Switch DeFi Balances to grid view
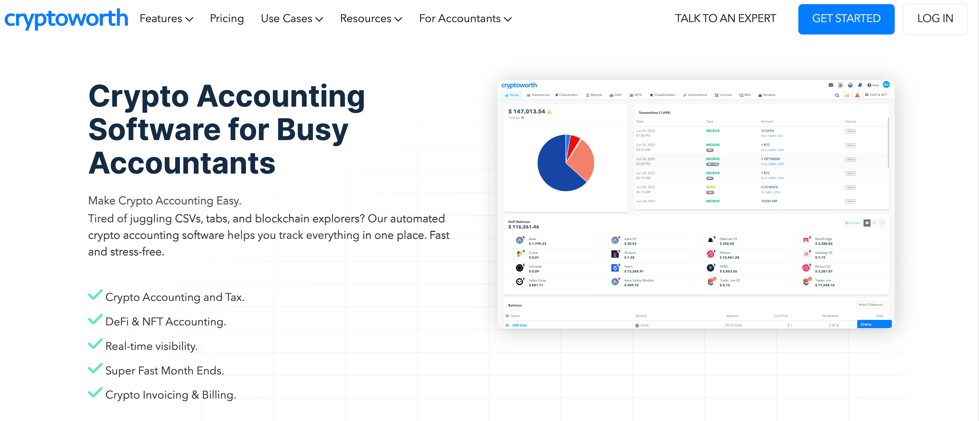Image resolution: width=979 pixels, height=421 pixels. [x=867, y=223]
